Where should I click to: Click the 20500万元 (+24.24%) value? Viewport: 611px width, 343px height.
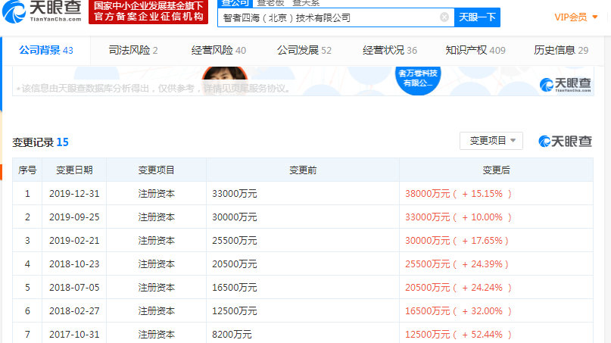point(458,287)
